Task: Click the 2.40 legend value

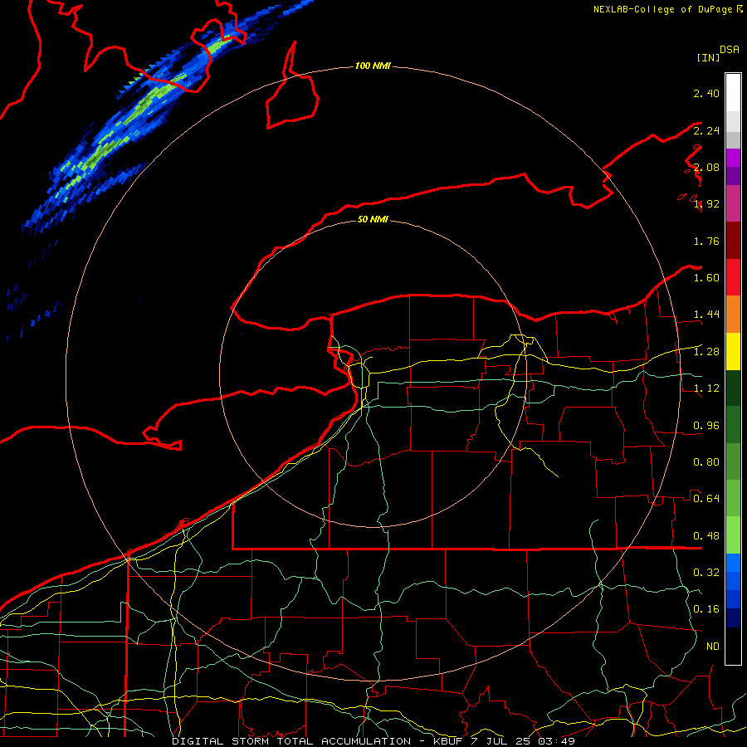Action: [x=706, y=93]
